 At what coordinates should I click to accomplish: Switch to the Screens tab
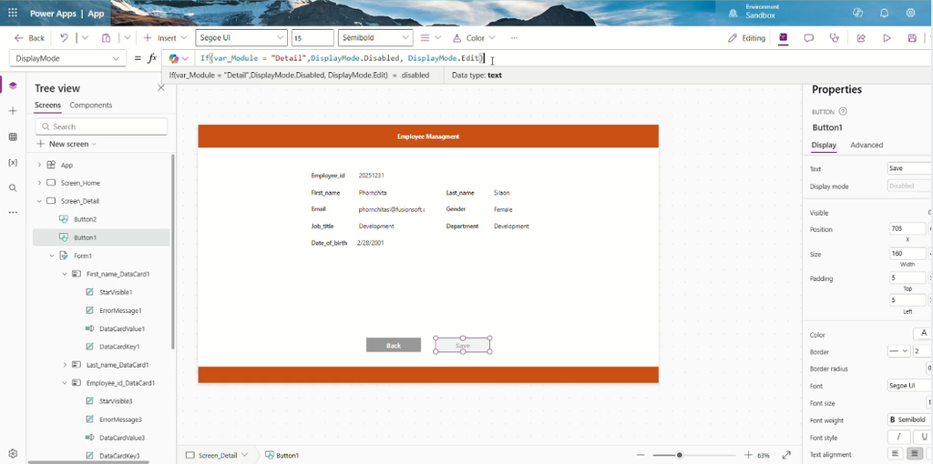click(47, 106)
